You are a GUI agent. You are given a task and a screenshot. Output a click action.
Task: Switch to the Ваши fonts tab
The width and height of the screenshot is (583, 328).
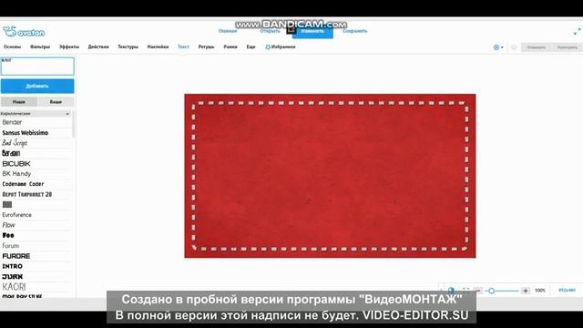[x=56, y=101]
